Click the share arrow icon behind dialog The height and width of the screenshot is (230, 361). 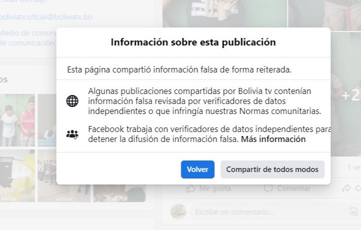click(346, 188)
